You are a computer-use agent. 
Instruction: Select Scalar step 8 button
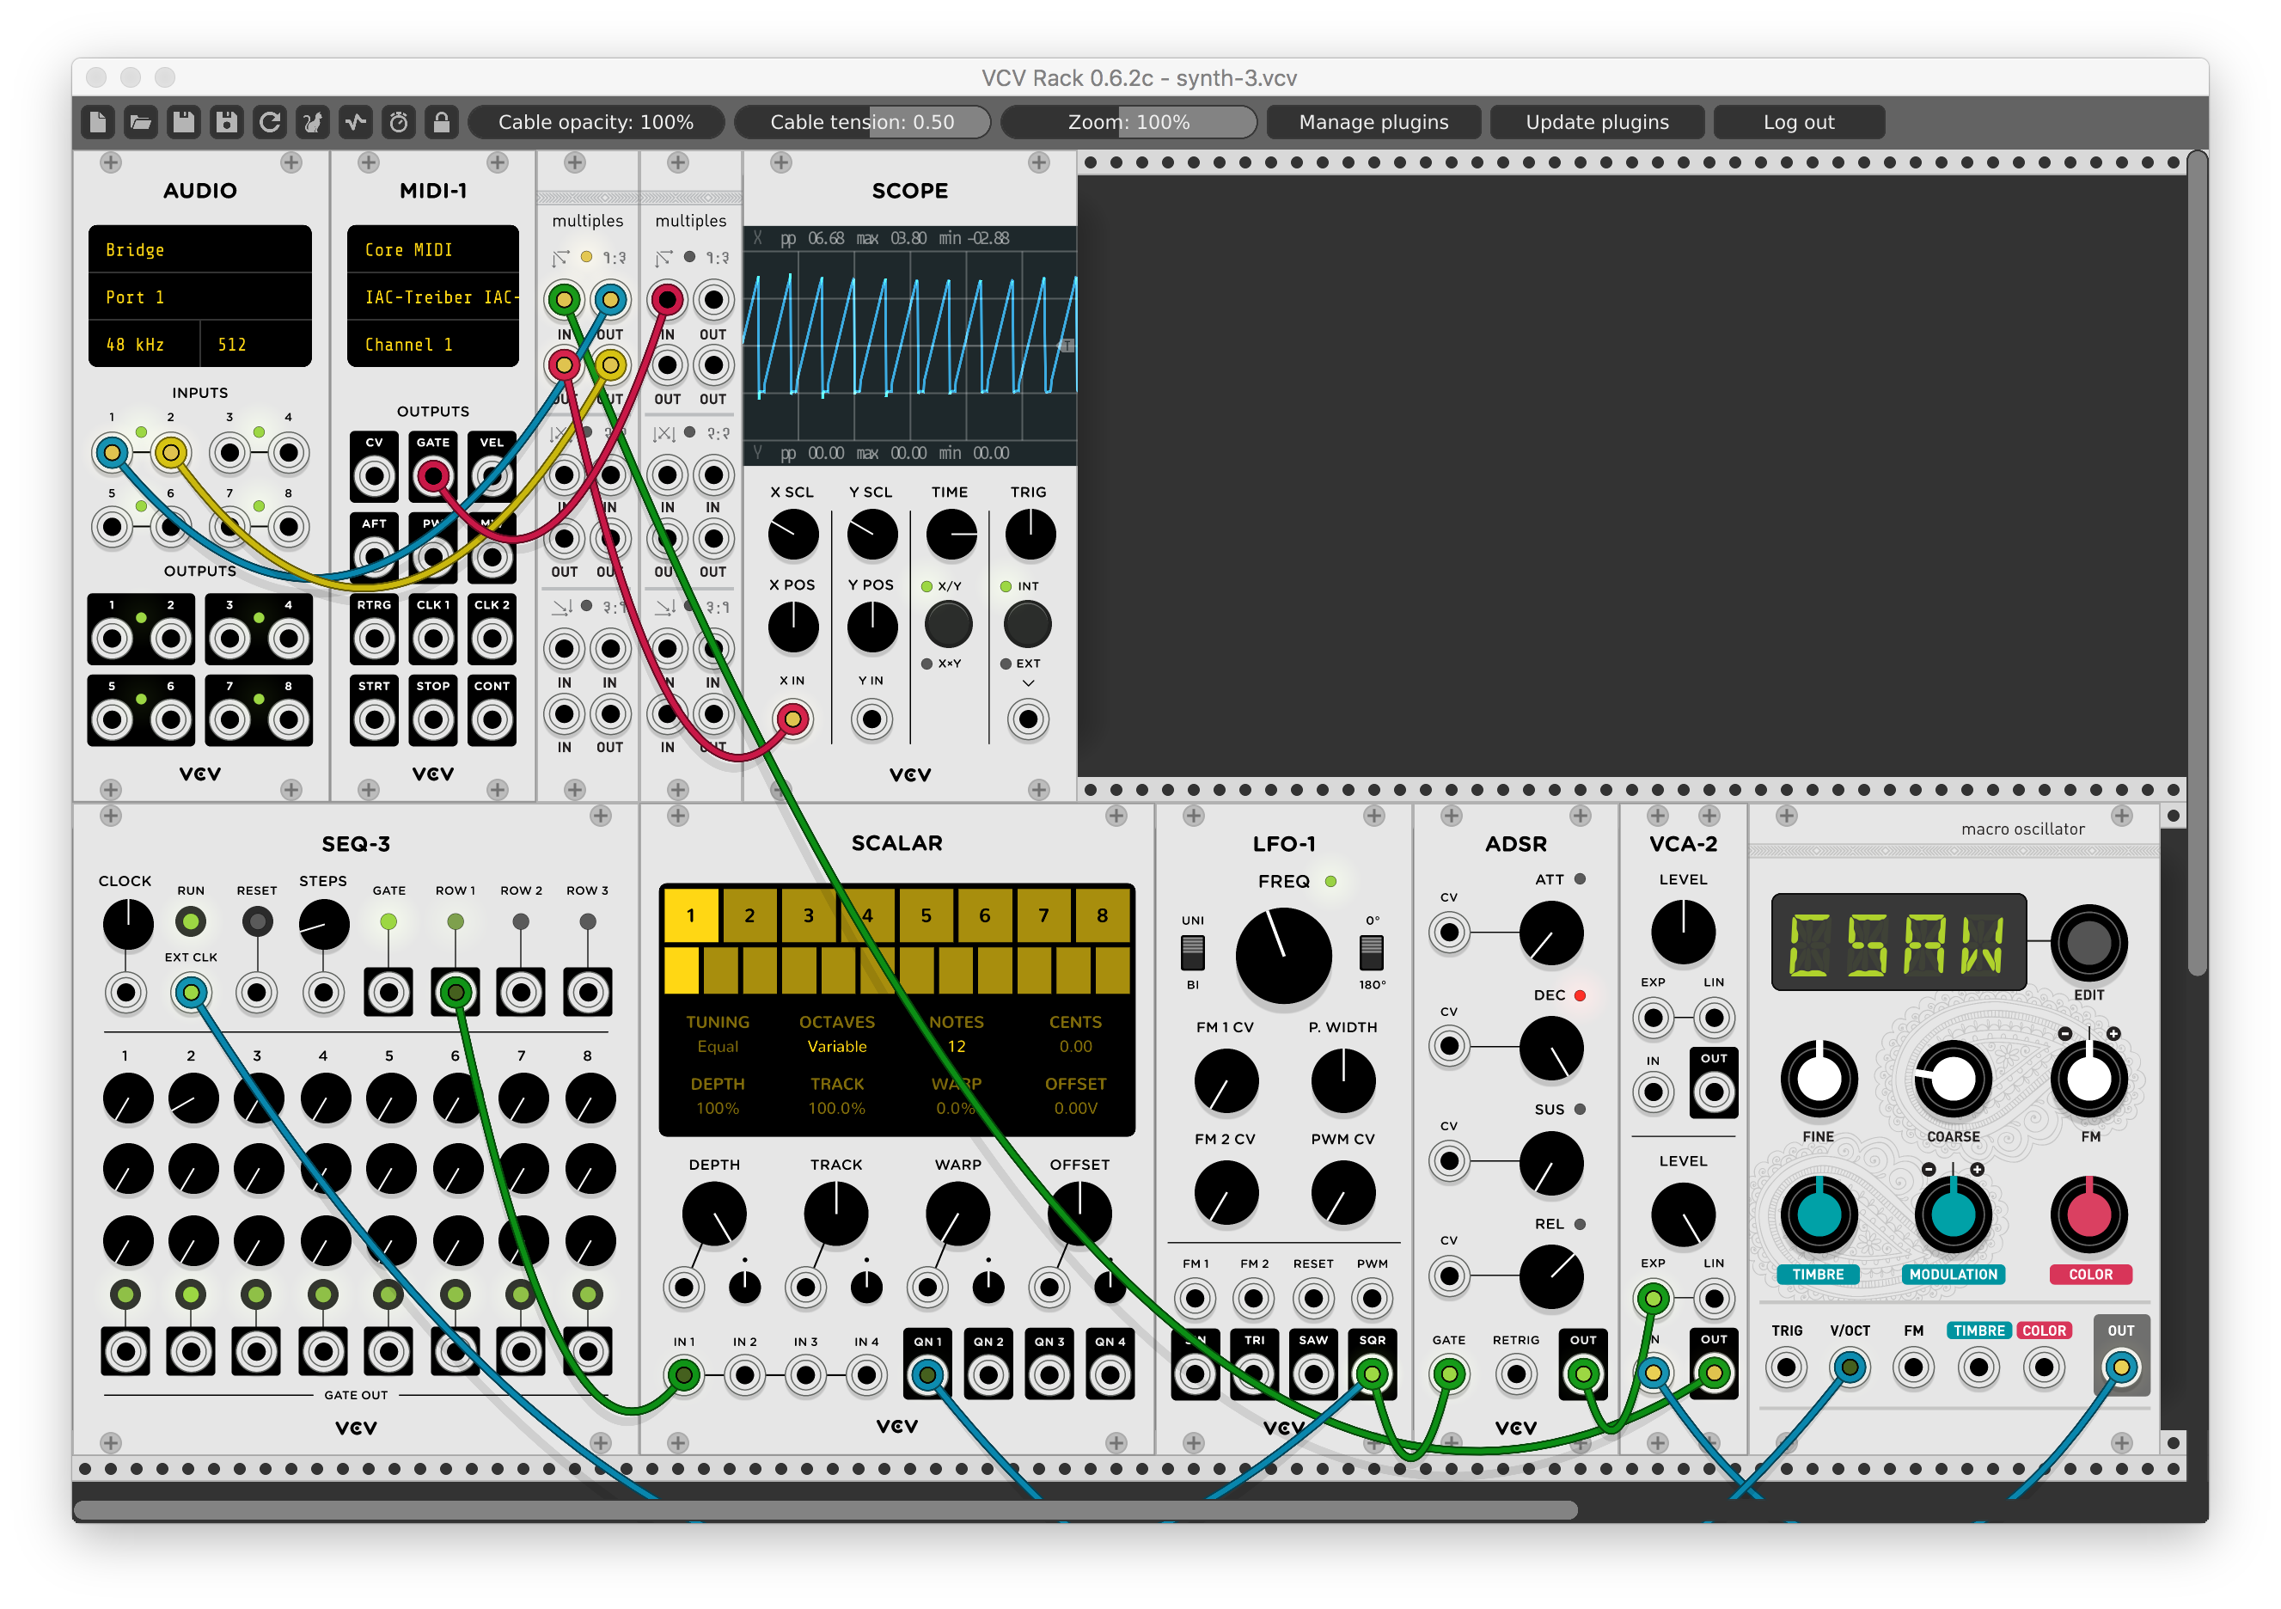[1102, 915]
